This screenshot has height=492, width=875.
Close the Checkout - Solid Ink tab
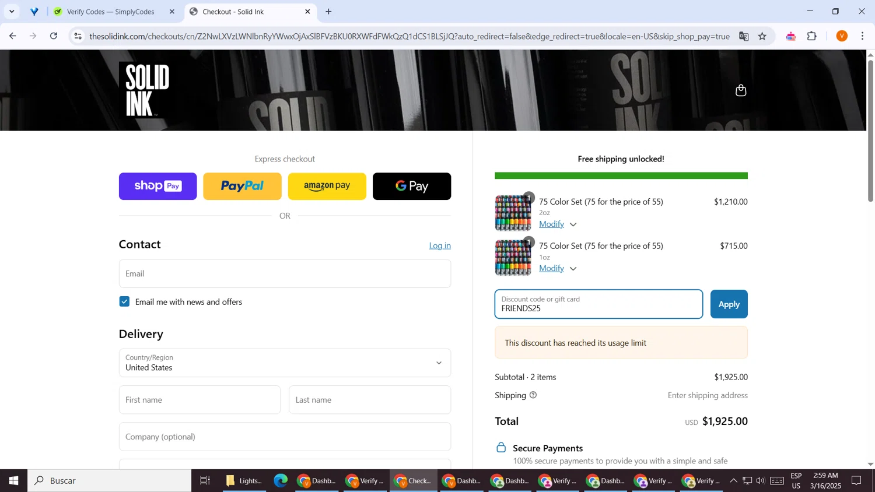[x=307, y=12]
